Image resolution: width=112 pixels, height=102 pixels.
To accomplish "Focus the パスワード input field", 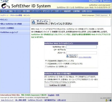I will [x=81, y=53].
